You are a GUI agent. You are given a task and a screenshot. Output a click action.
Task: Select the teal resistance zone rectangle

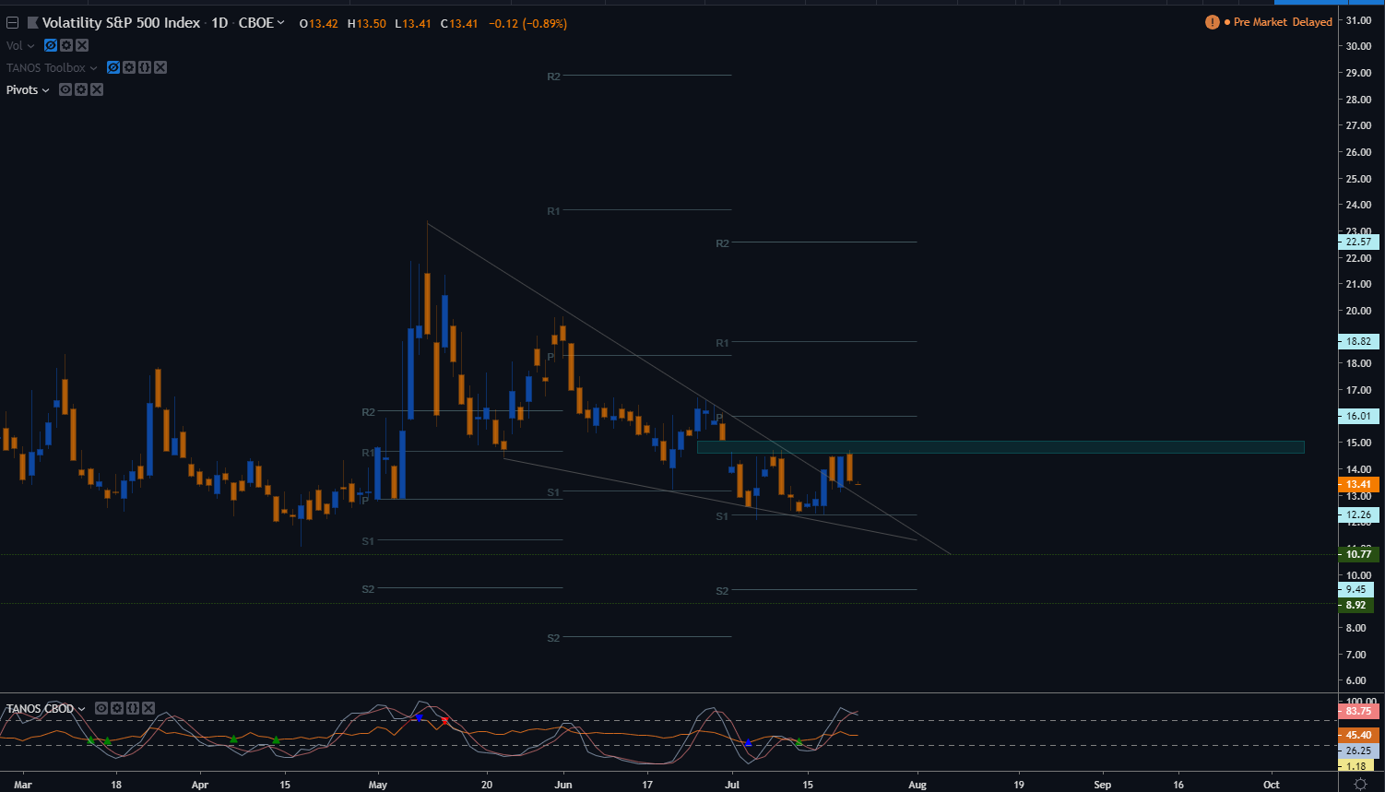[x=1000, y=447]
